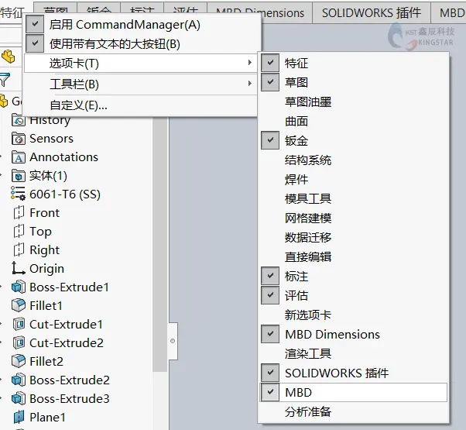Click the 实体(1) solid bodies icon
Viewport: 466px width, 430px height.
click(19, 175)
